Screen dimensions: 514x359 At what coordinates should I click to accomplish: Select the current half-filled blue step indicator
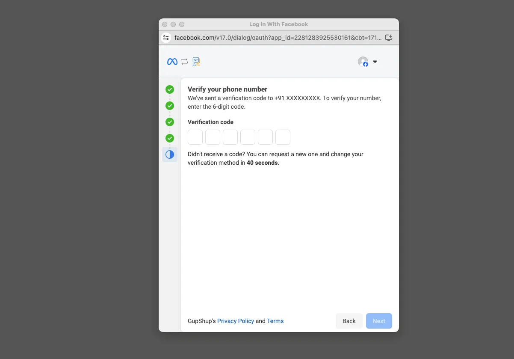(170, 154)
